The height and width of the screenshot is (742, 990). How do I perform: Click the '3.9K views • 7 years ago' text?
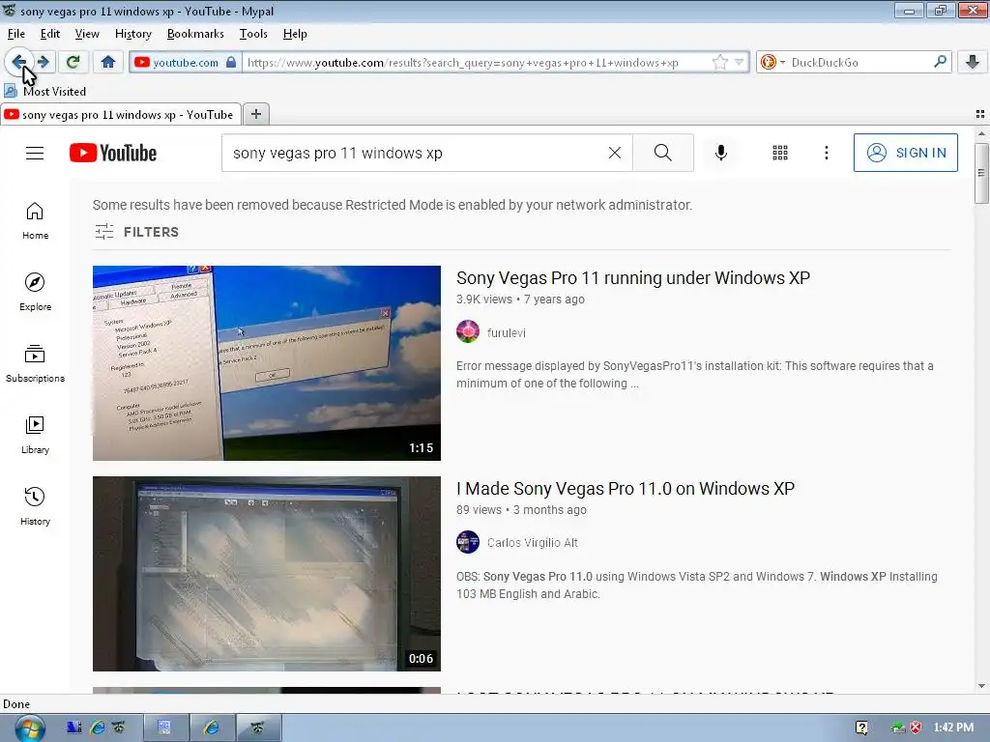(x=520, y=300)
